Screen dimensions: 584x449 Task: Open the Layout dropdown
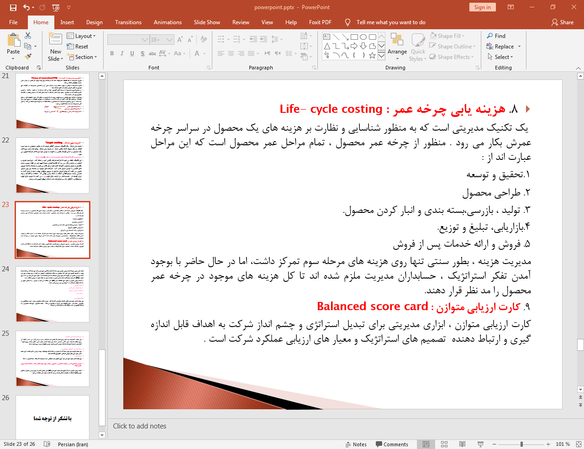pyautogui.click(x=81, y=36)
